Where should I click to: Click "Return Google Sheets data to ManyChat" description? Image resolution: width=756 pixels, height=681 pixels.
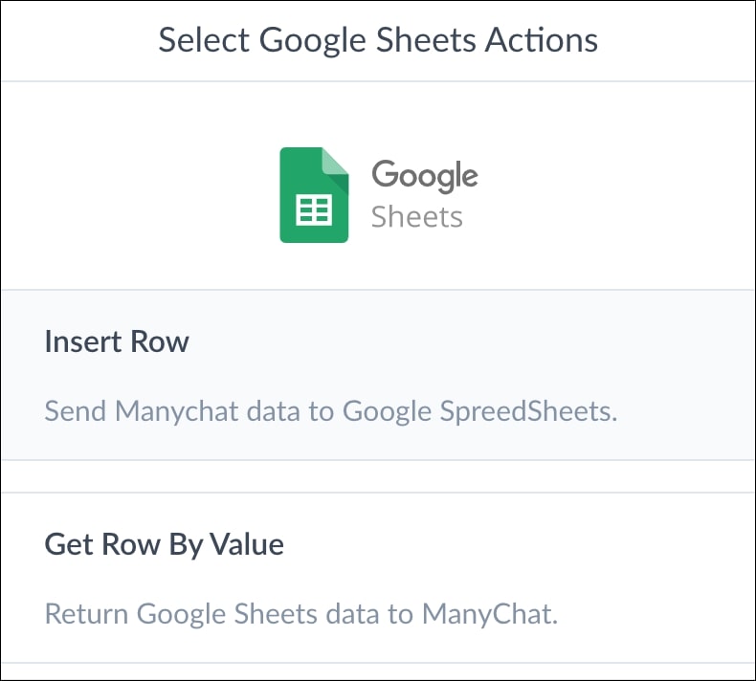(300, 613)
